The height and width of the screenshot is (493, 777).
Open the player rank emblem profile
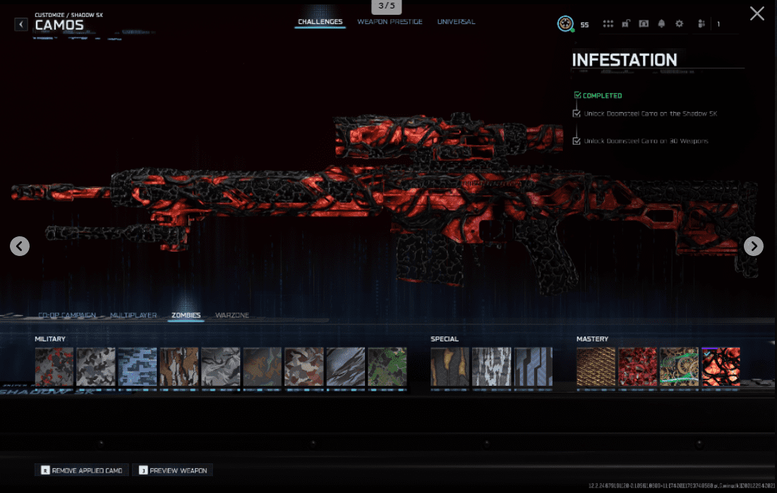565,23
